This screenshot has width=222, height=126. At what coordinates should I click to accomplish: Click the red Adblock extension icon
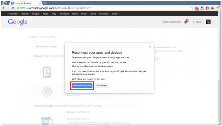[207, 8]
